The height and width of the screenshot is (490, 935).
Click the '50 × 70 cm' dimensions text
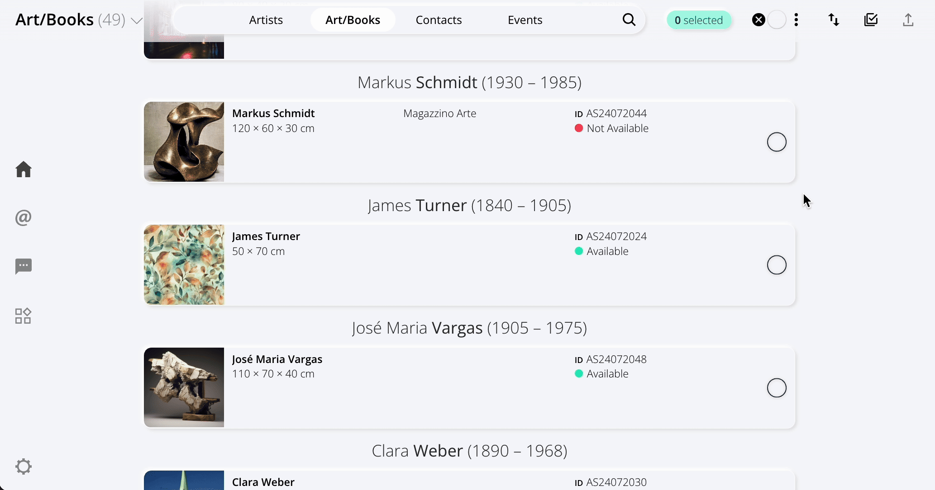[258, 251]
